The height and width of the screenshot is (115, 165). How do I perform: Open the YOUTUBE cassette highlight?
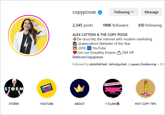coord(47,88)
